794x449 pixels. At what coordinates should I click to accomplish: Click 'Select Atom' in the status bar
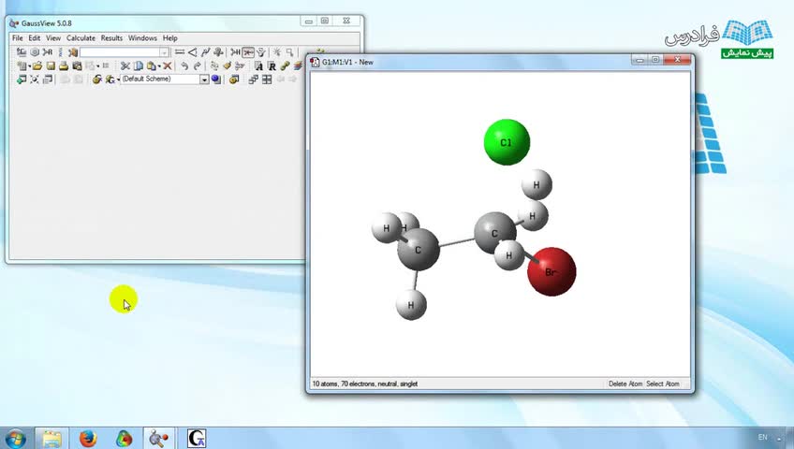663,384
